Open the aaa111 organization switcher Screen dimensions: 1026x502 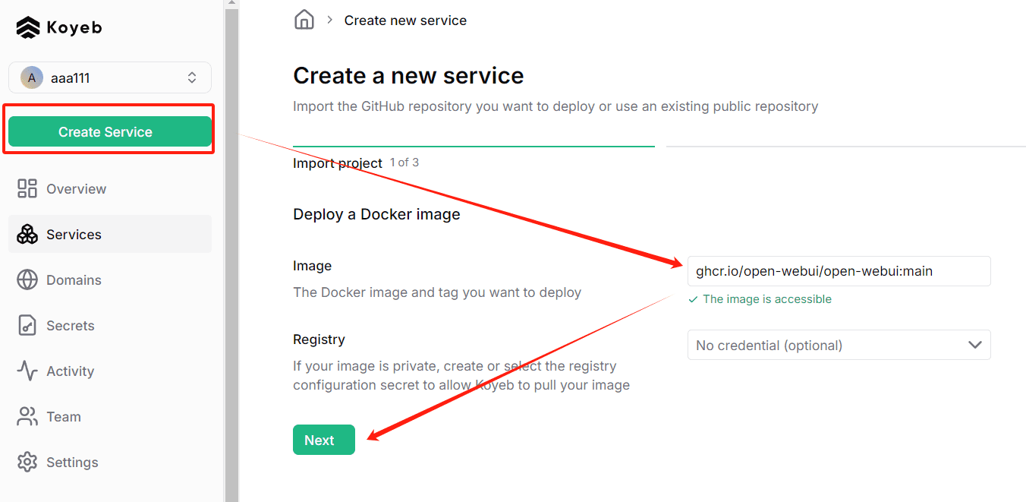(110, 77)
